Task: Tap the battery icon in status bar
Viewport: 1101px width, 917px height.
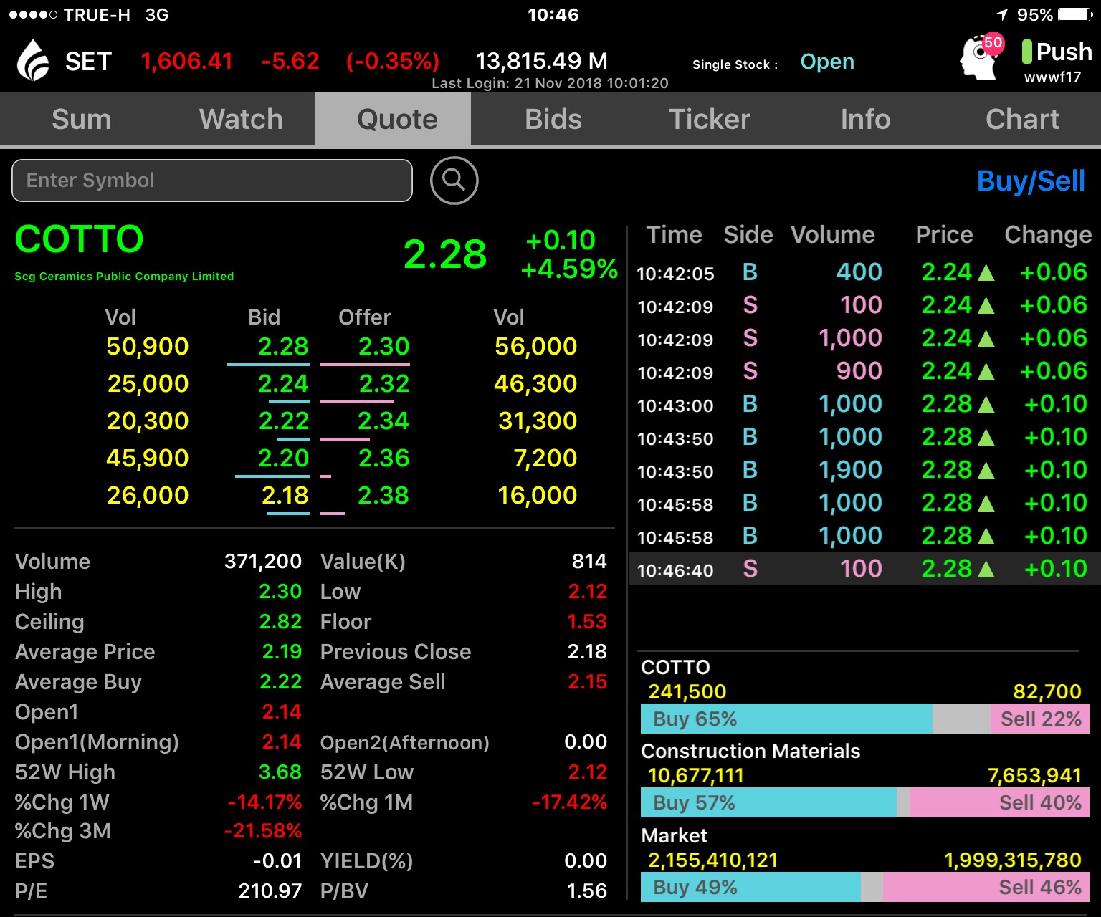Action: coord(1075,14)
